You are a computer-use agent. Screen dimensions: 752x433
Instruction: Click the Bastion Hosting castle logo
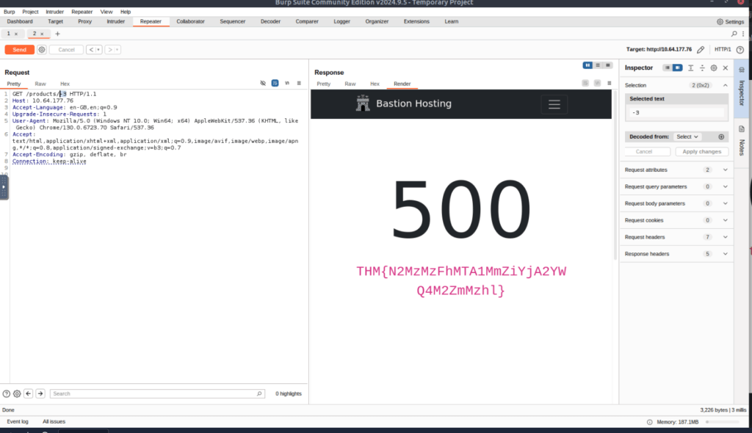click(363, 103)
